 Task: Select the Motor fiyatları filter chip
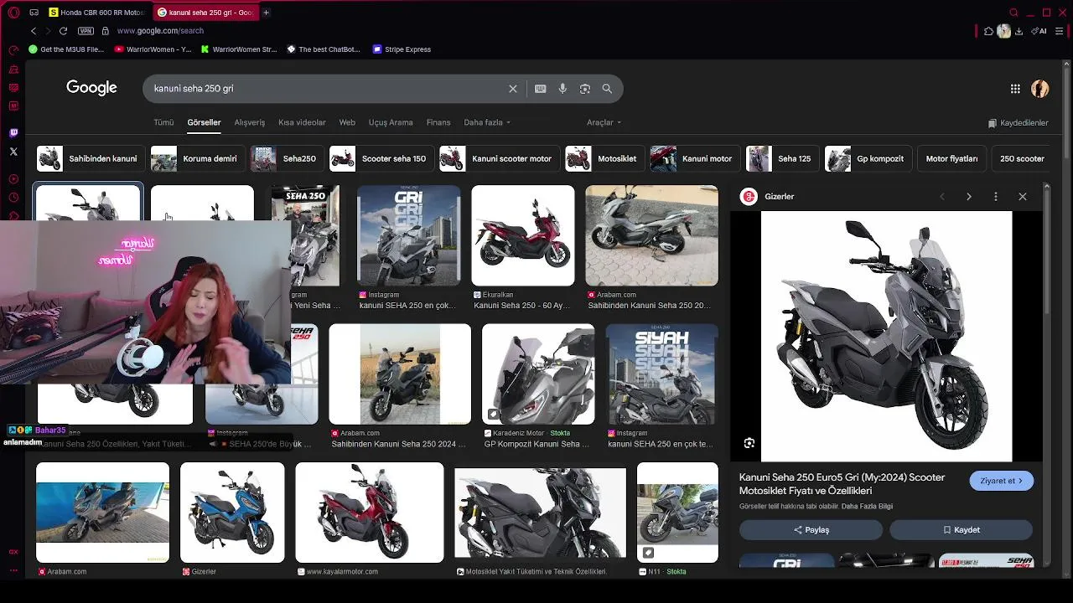951,158
